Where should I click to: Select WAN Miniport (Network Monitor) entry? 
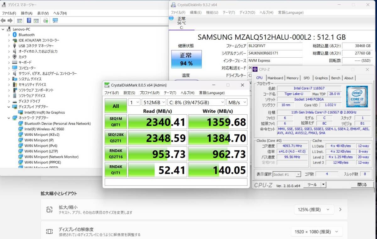point(51,157)
